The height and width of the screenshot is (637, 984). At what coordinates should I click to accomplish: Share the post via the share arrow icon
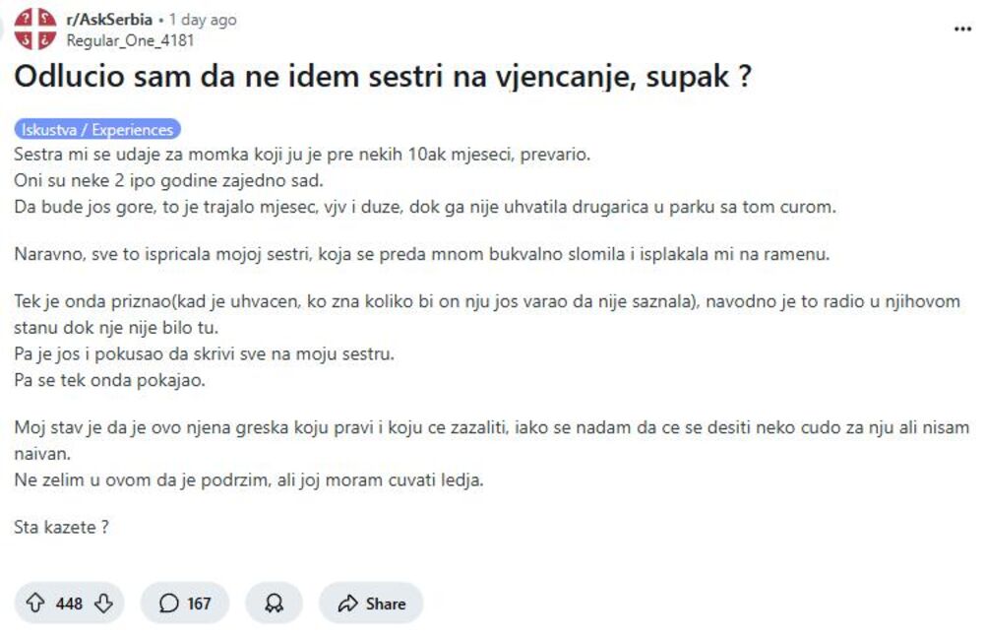(x=346, y=604)
